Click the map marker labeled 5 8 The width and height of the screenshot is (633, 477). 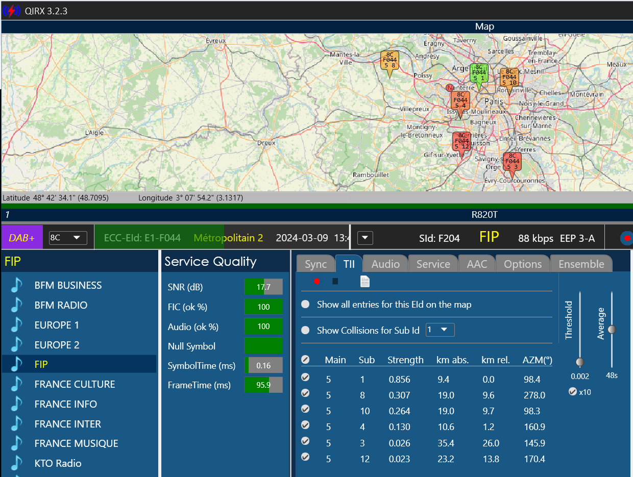click(390, 62)
